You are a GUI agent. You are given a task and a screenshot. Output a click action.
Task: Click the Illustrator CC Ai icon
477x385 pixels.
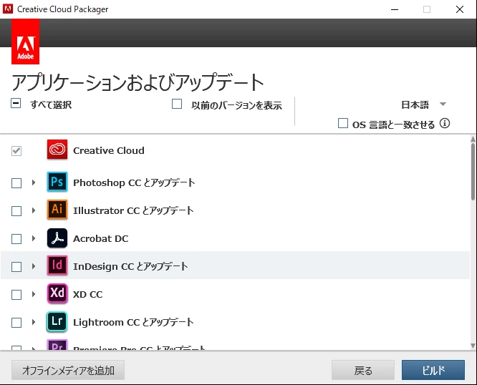tap(57, 210)
